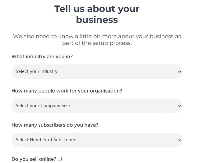Click the "How many subscribers do you have?" label

tap(55, 125)
